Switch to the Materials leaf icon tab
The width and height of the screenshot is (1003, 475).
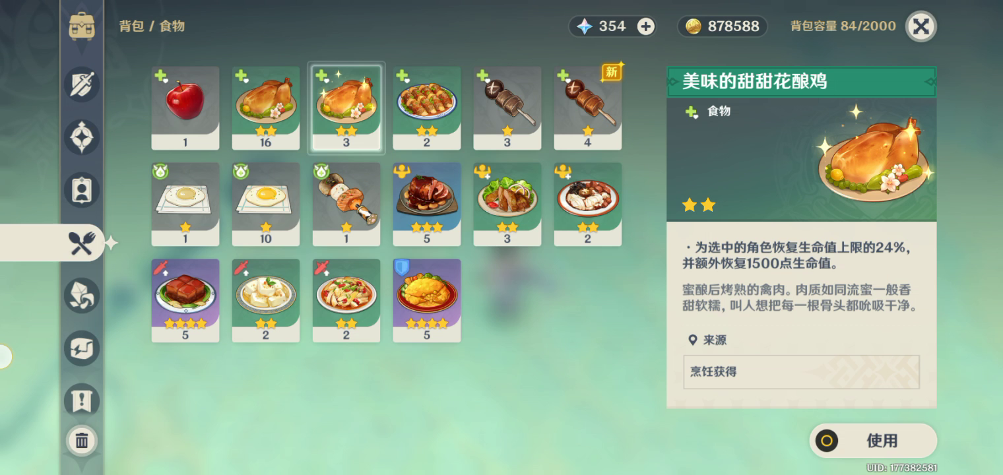point(82,296)
